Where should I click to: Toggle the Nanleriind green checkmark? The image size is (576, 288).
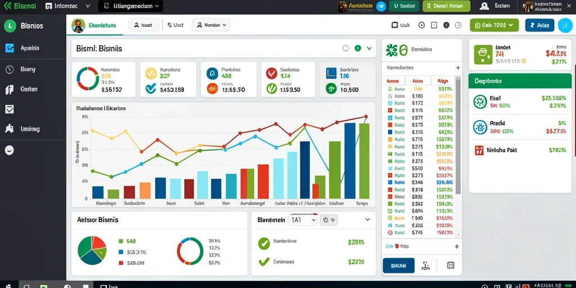pos(264,243)
